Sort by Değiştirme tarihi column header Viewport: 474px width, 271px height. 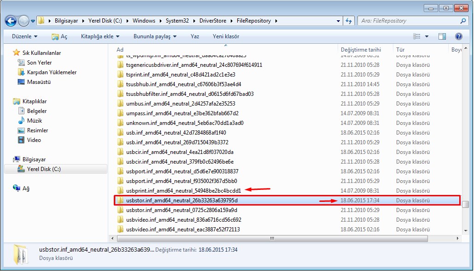pos(361,49)
